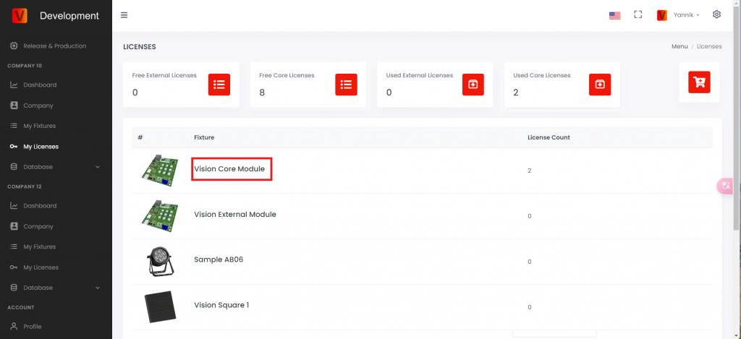The height and width of the screenshot is (339, 741).
Task: Click the Vision Core Module fixture name
Action: 229,169
